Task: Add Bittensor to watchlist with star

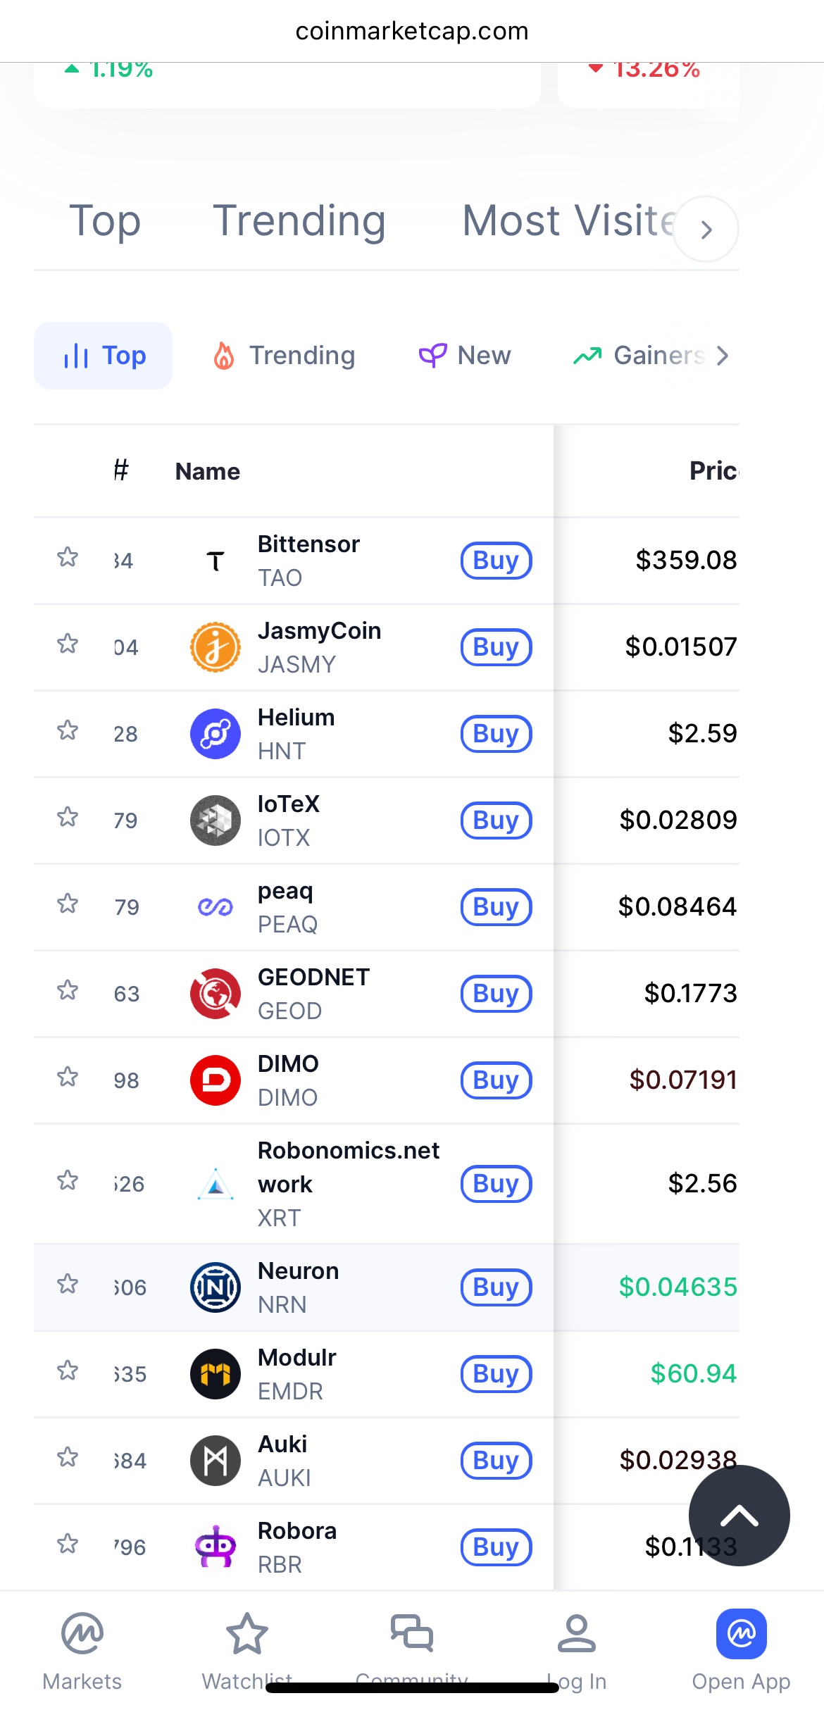Action: (68, 557)
